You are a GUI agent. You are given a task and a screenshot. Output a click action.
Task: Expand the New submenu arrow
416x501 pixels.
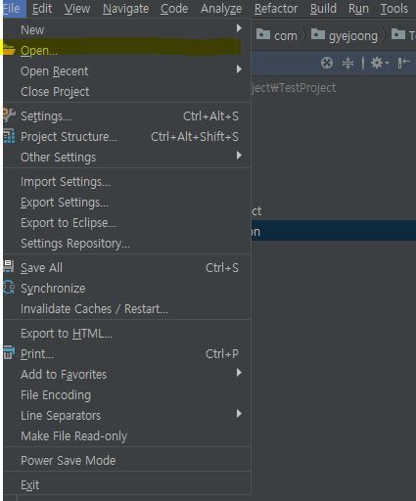point(239,28)
